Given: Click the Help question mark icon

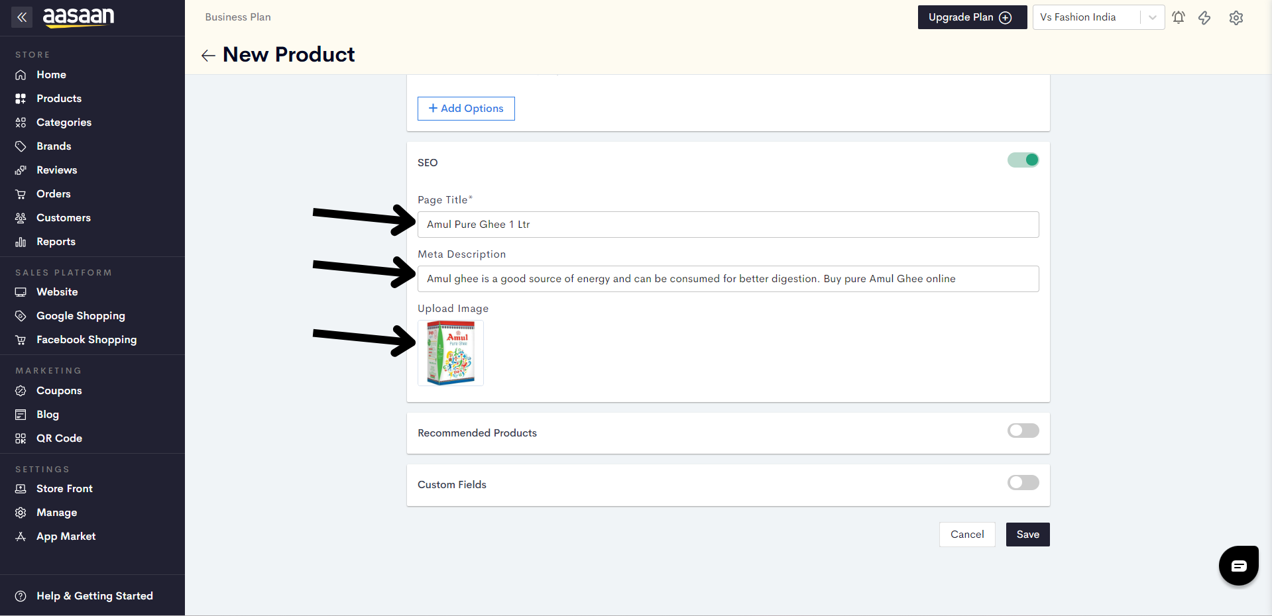Looking at the screenshot, I should coord(21,596).
